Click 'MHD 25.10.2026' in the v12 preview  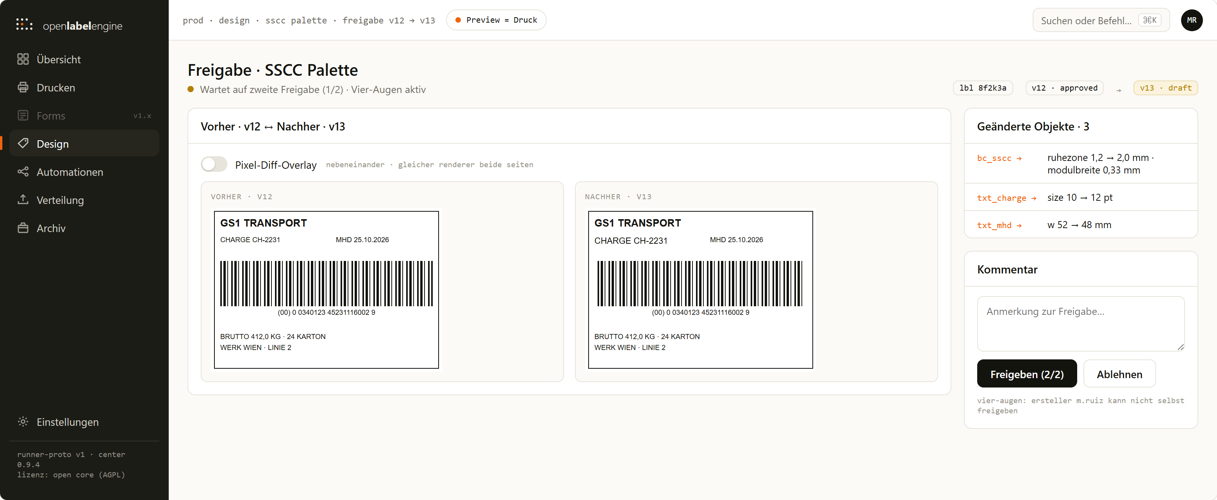click(x=362, y=239)
